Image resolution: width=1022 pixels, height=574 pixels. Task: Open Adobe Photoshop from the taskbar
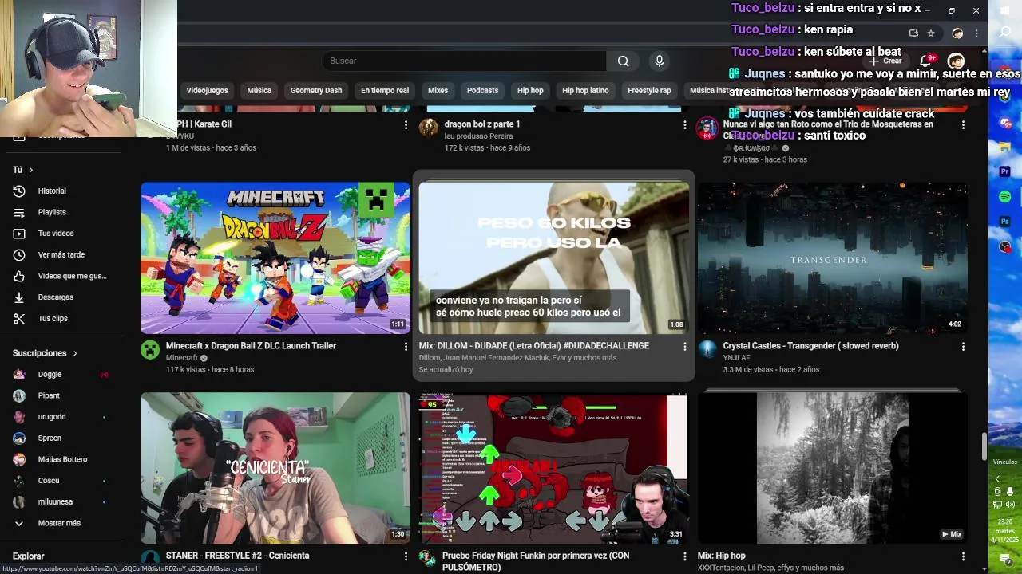tap(1005, 222)
